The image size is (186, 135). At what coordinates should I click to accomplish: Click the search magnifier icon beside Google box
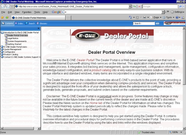(180, 6)
